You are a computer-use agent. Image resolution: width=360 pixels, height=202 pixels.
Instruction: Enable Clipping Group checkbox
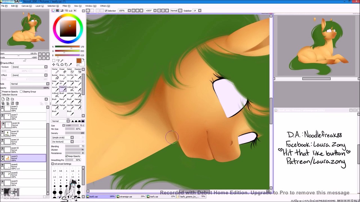pyautogui.click(x=21, y=92)
